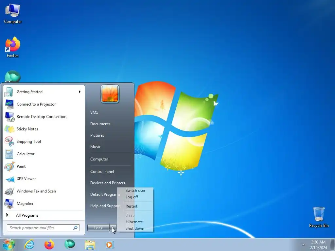
Task: Show hidden icons in system tray
Action: (304, 245)
